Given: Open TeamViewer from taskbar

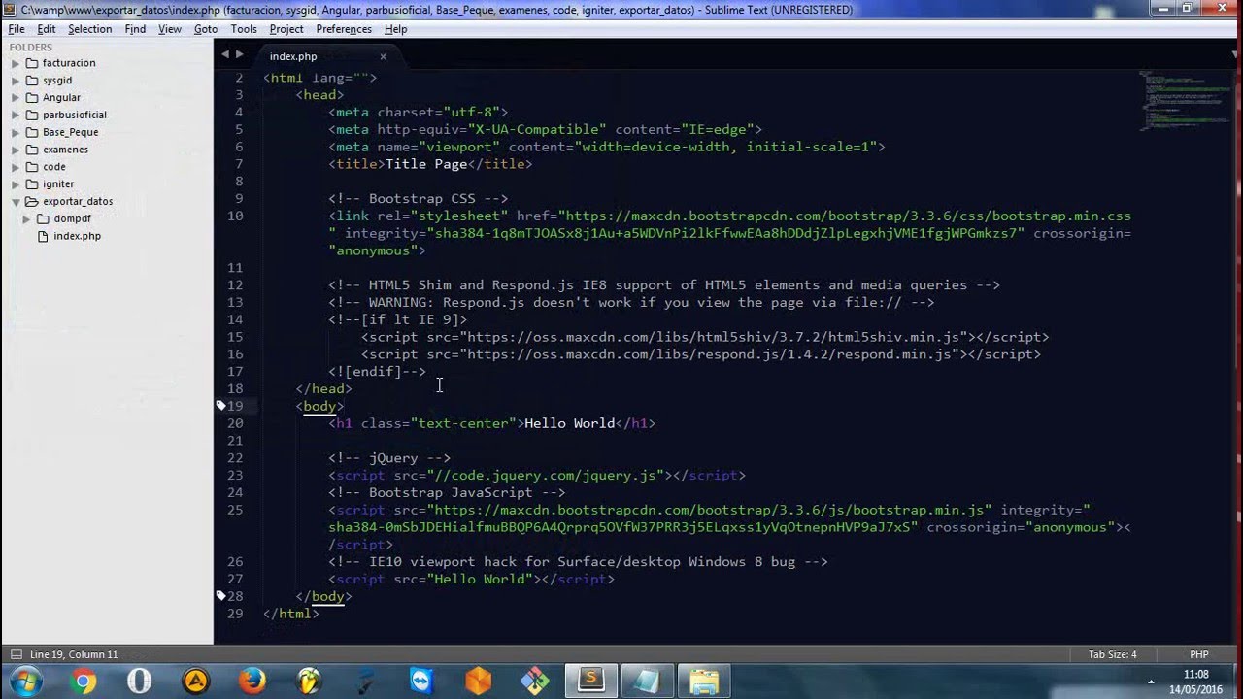Looking at the screenshot, I should [421, 682].
